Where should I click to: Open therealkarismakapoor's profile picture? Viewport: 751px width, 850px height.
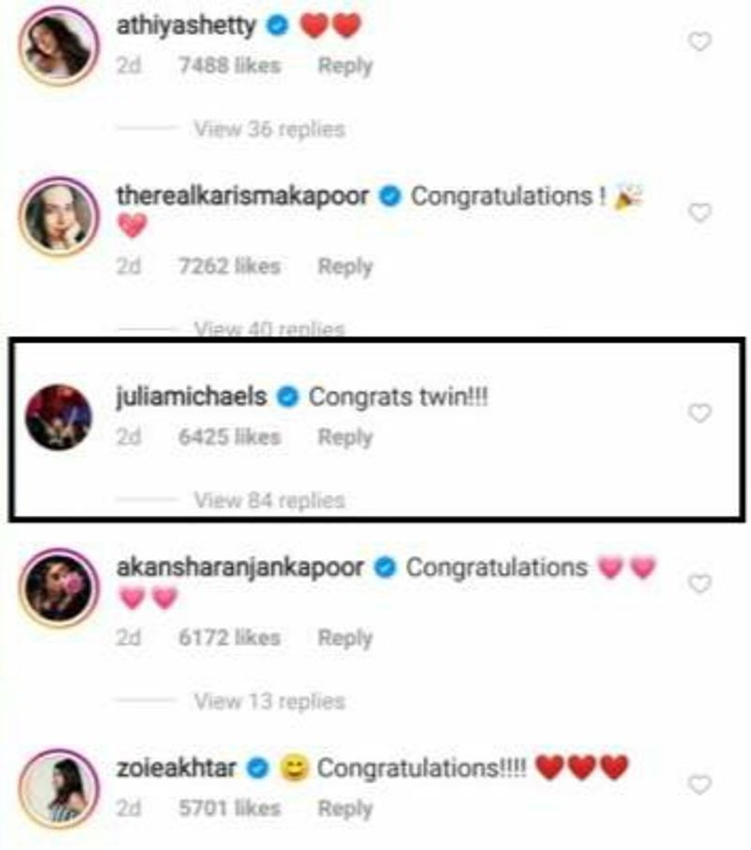pos(58,217)
